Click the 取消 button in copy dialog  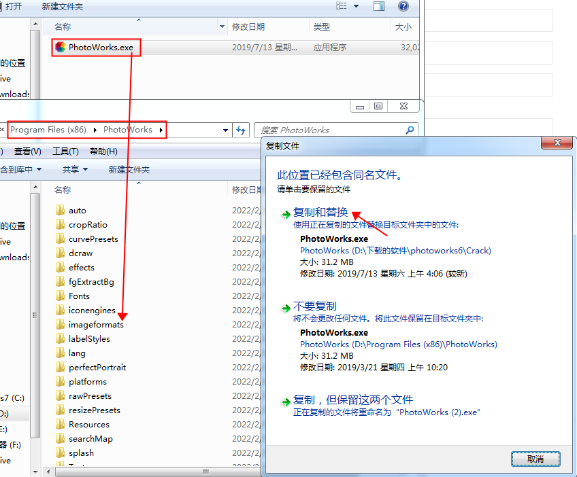point(535,459)
